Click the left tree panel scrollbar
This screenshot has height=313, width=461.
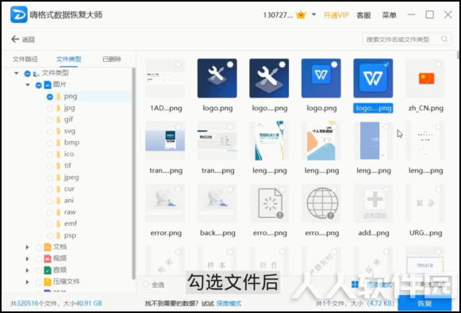(x=133, y=174)
